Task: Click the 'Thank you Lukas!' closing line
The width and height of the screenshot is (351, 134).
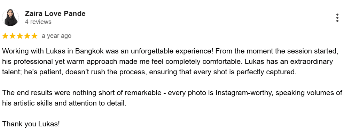Action: coord(31,124)
